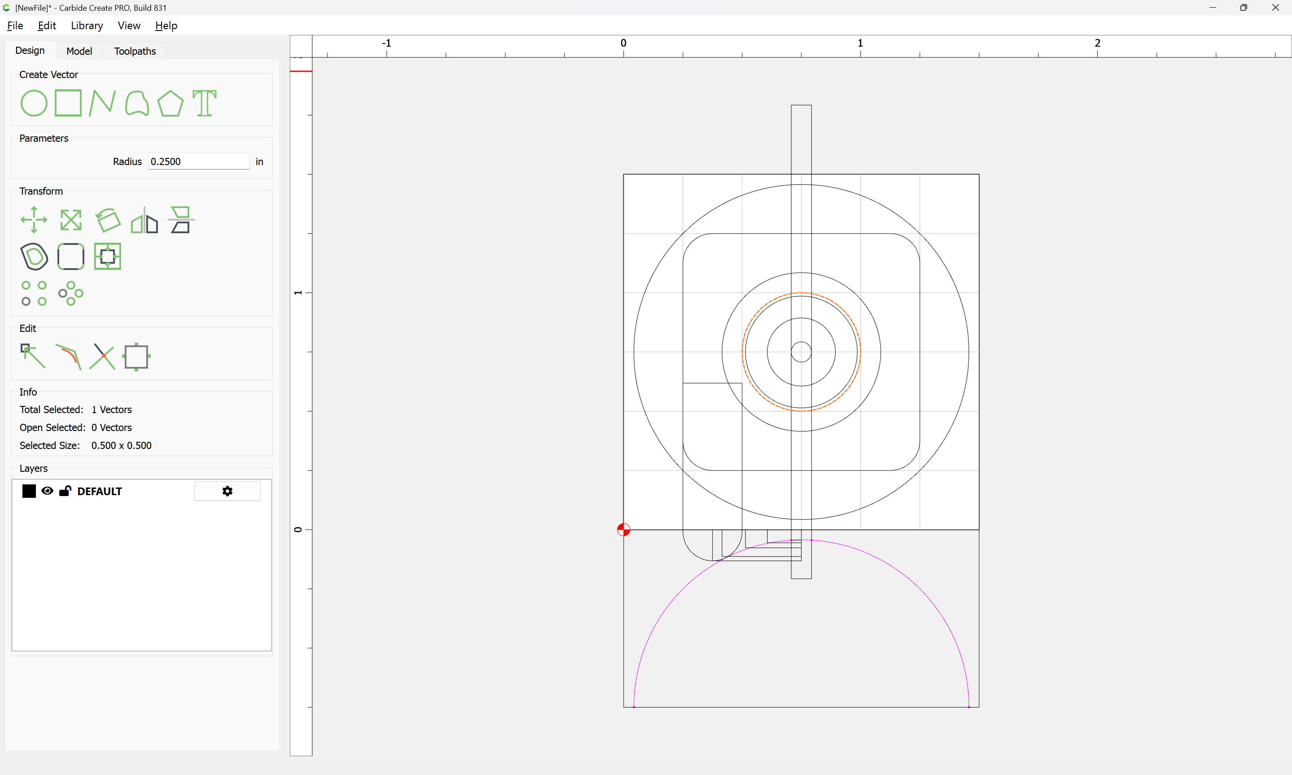1292x775 pixels.
Task: Click the DEFAULT layer black color swatch
Action: point(29,491)
